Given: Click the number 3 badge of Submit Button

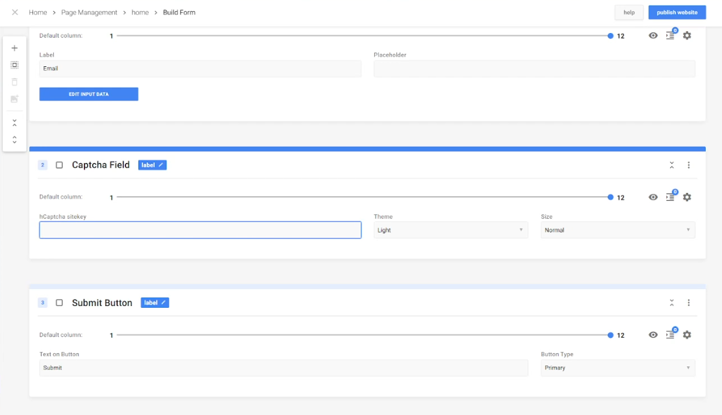Looking at the screenshot, I should tap(42, 303).
